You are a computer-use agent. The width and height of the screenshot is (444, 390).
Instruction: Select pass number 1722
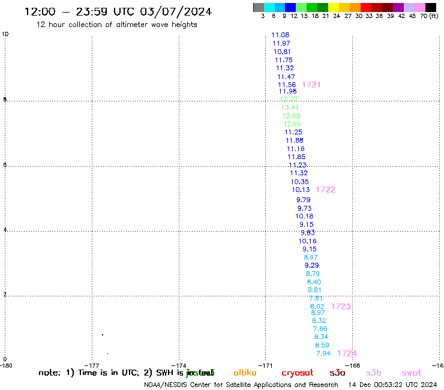[x=326, y=190]
